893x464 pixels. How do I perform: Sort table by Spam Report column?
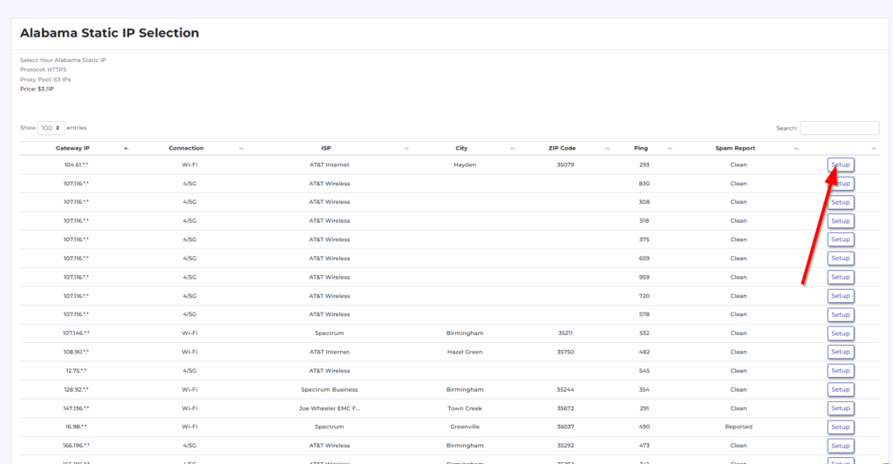pyautogui.click(x=735, y=148)
